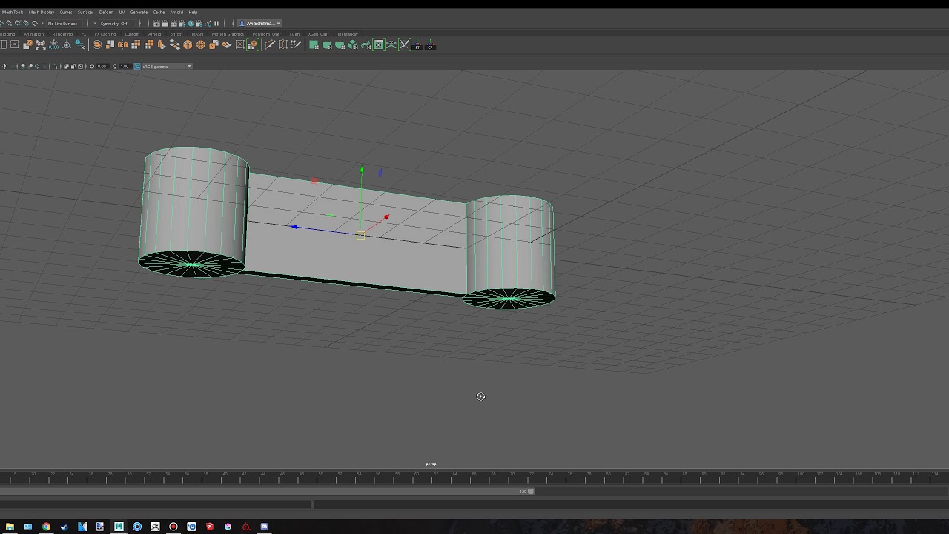Image resolution: width=949 pixels, height=534 pixels.
Task: Open ZBrush from taskbar
Action: [x=155, y=527]
